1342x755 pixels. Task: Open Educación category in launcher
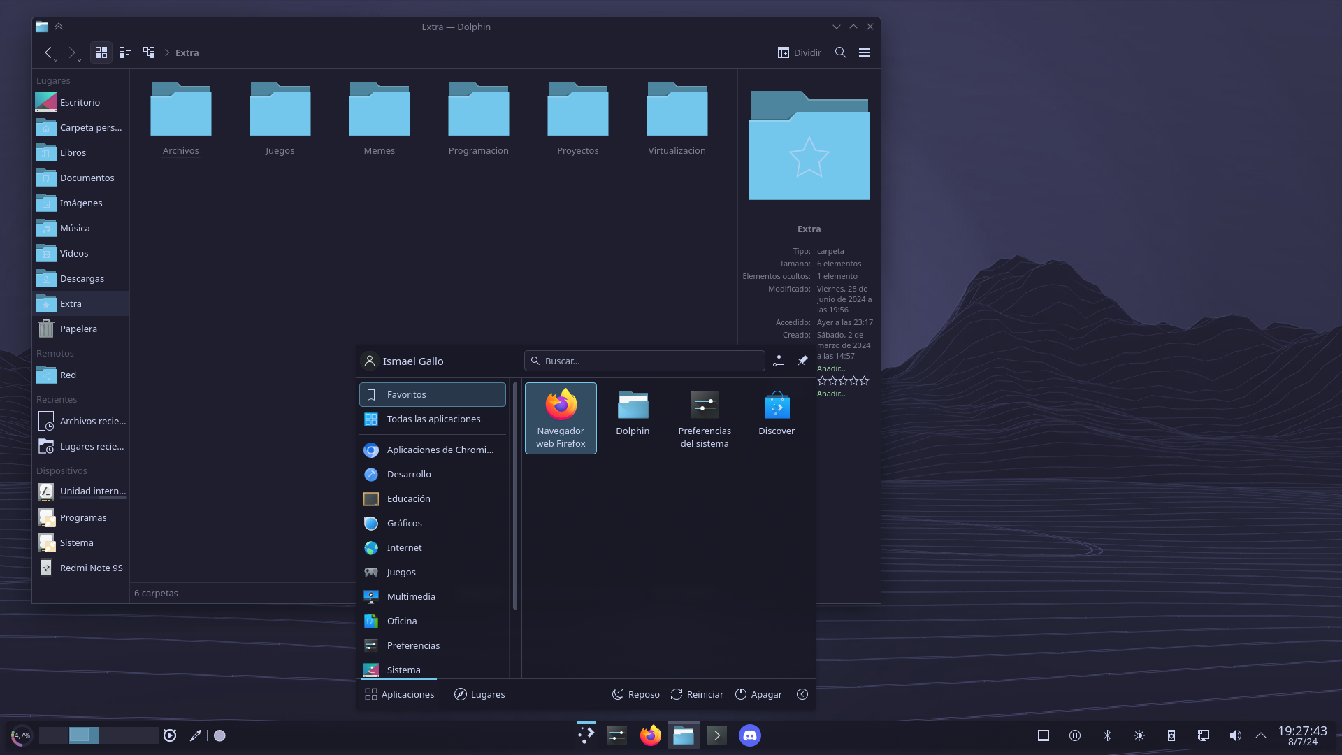tap(433, 498)
